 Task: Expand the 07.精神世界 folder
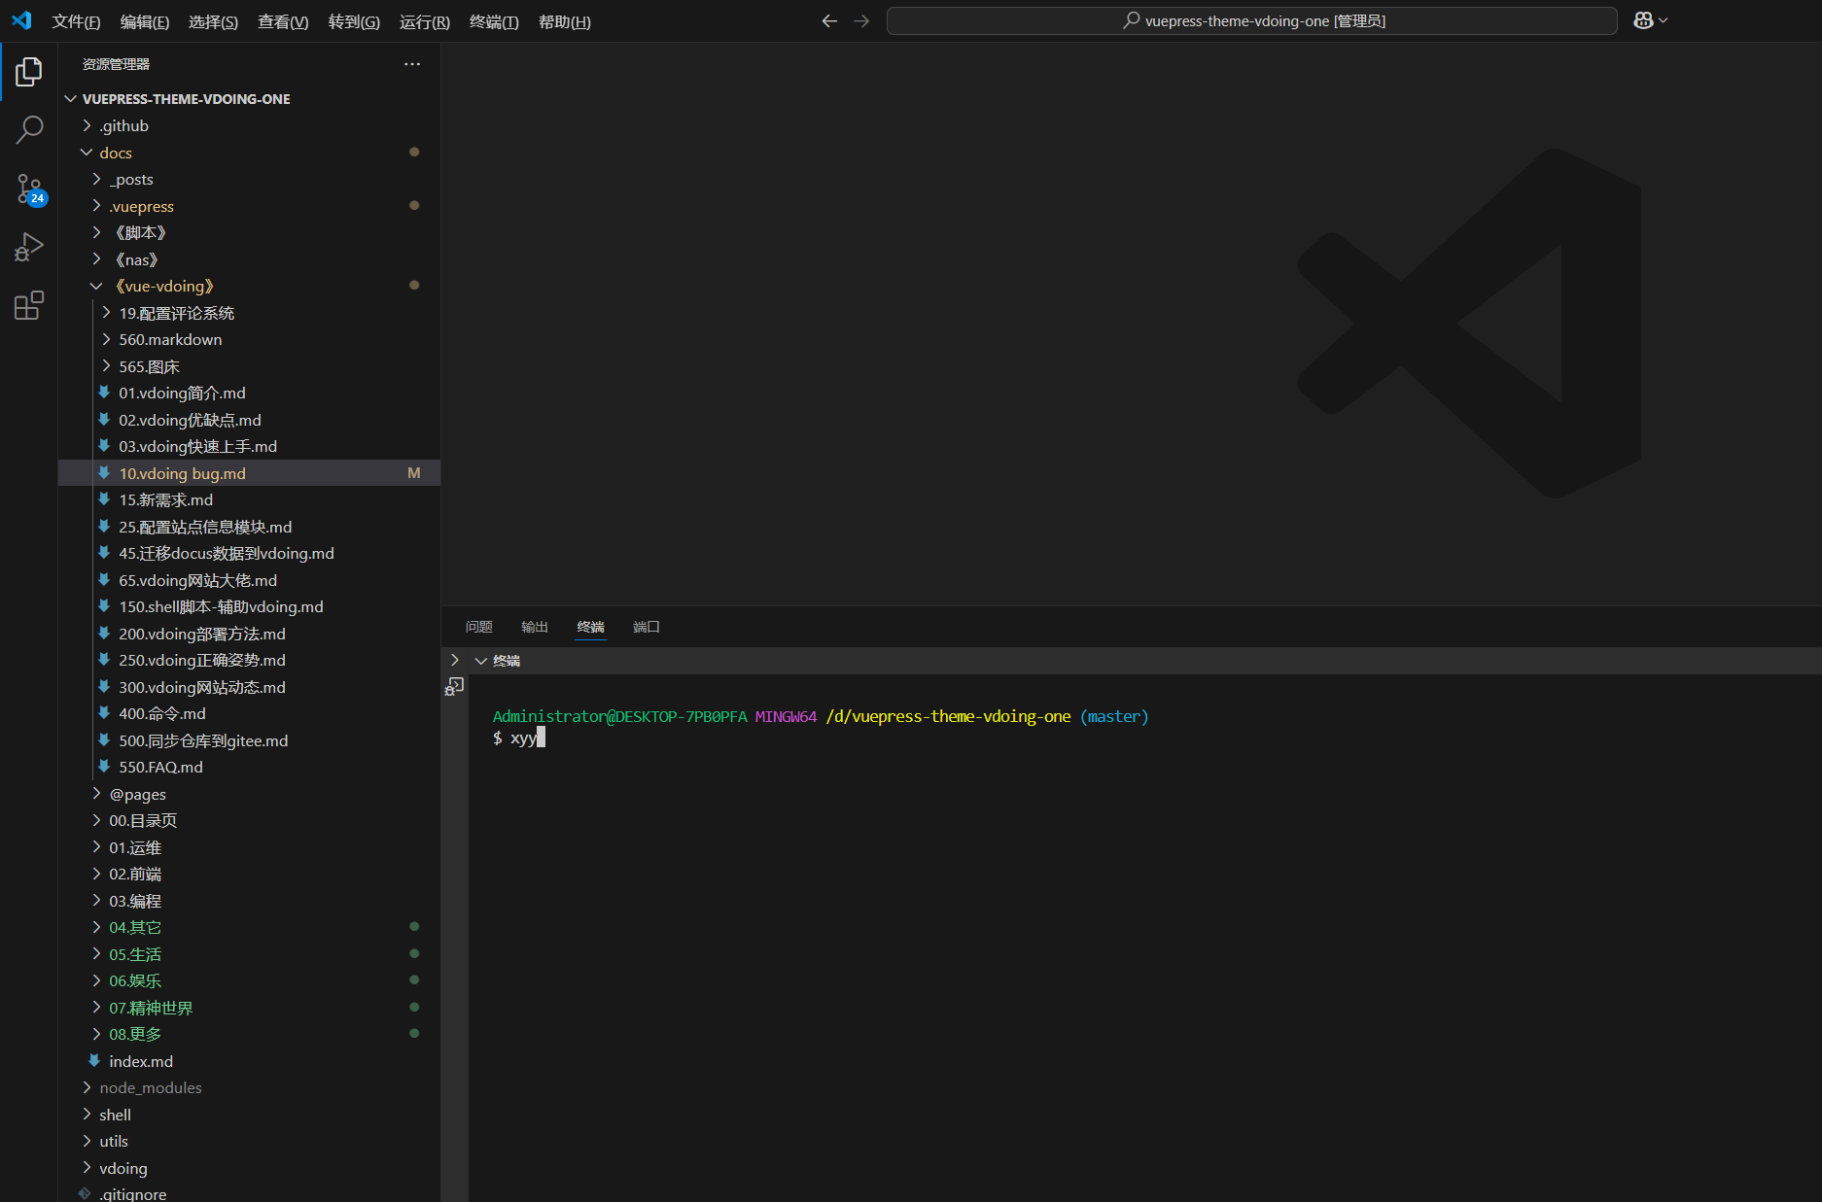tap(249, 1008)
